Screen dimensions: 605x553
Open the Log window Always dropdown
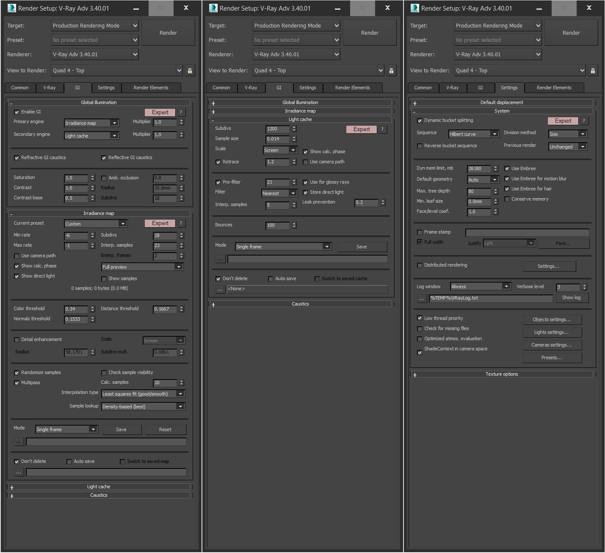[481, 286]
